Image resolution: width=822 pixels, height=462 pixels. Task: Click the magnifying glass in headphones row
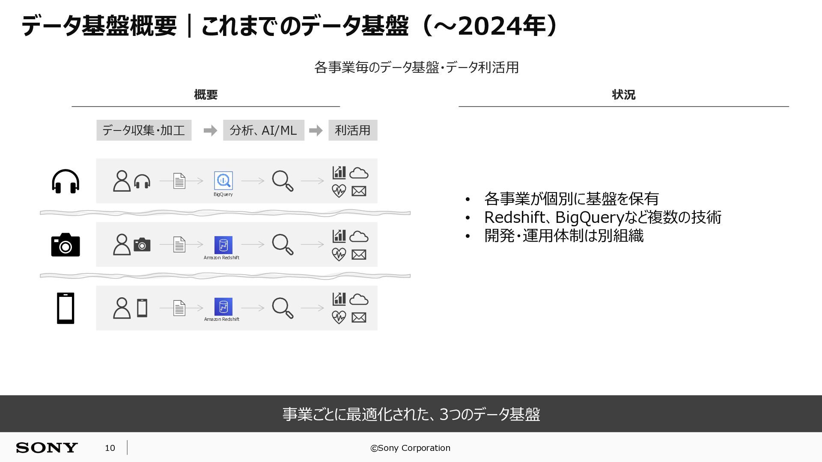point(283,181)
